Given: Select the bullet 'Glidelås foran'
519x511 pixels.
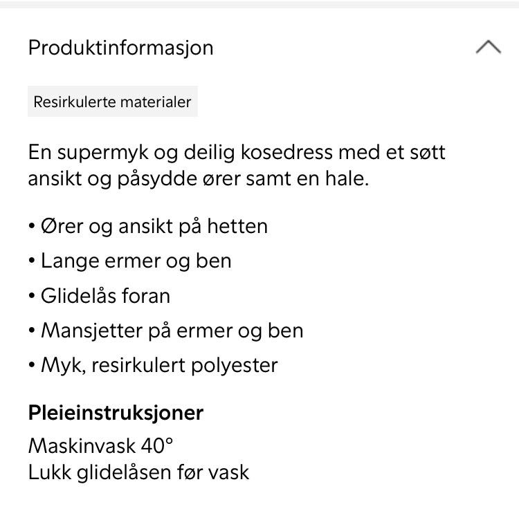Looking at the screenshot, I should (105, 295).
